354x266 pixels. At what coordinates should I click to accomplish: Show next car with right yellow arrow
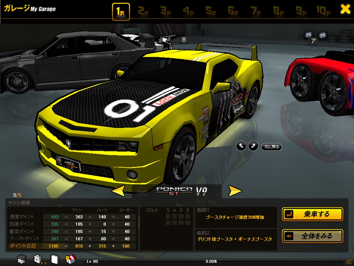coord(235,190)
